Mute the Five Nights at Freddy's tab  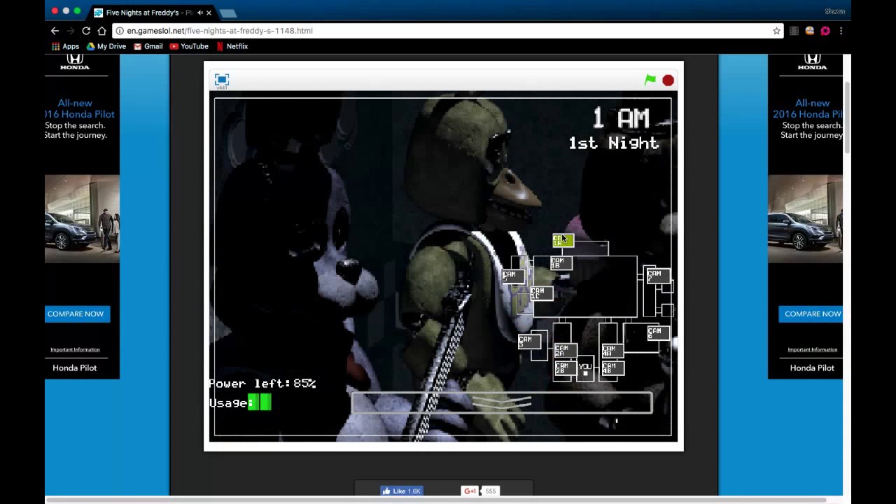pos(199,13)
